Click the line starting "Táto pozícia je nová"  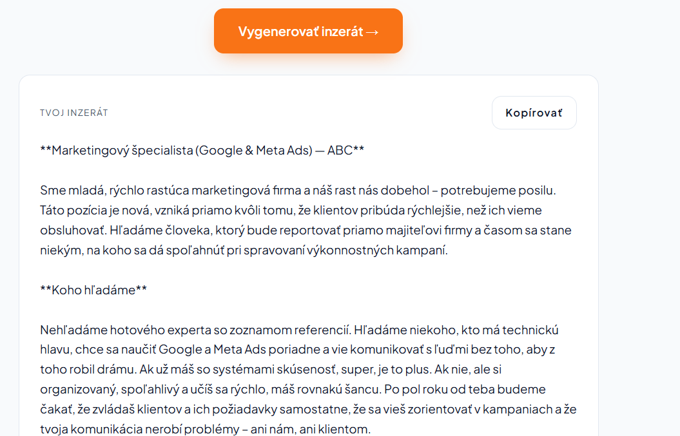pos(291,210)
